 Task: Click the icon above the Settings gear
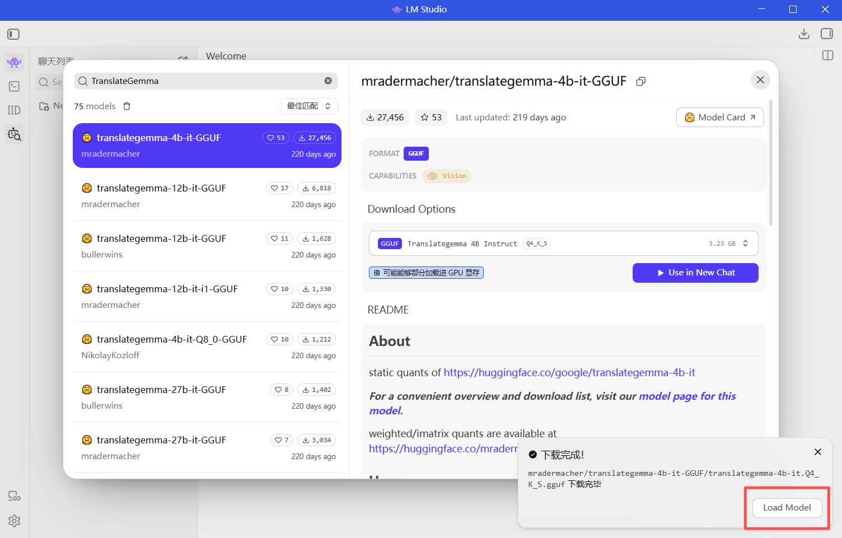click(15, 496)
